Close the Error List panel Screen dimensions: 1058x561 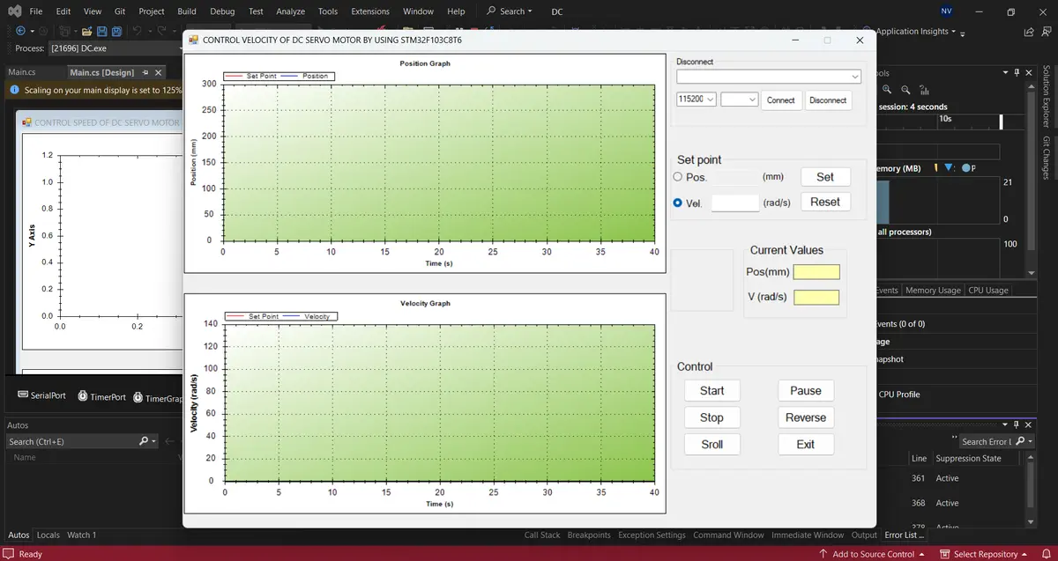pyautogui.click(x=1029, y=424)
